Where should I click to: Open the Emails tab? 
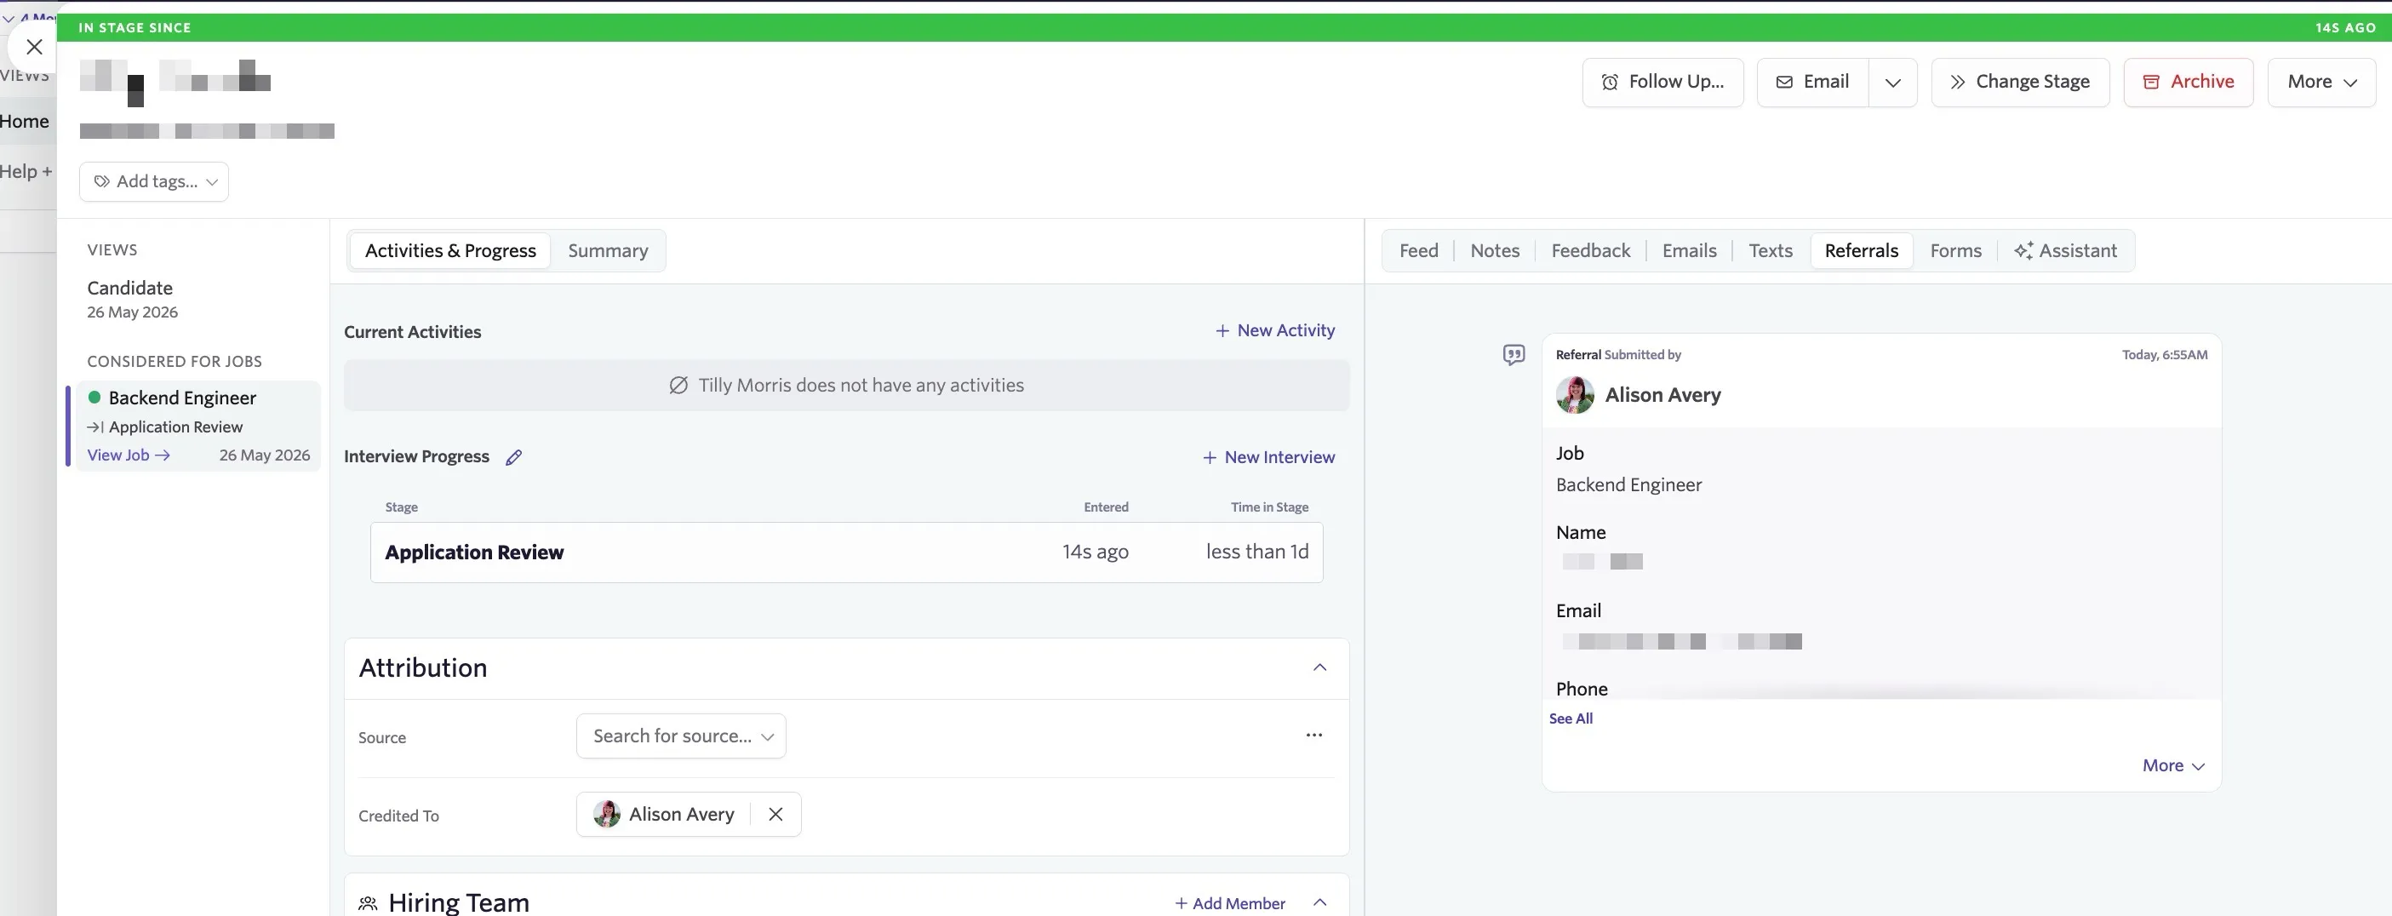click(1688, 251)
